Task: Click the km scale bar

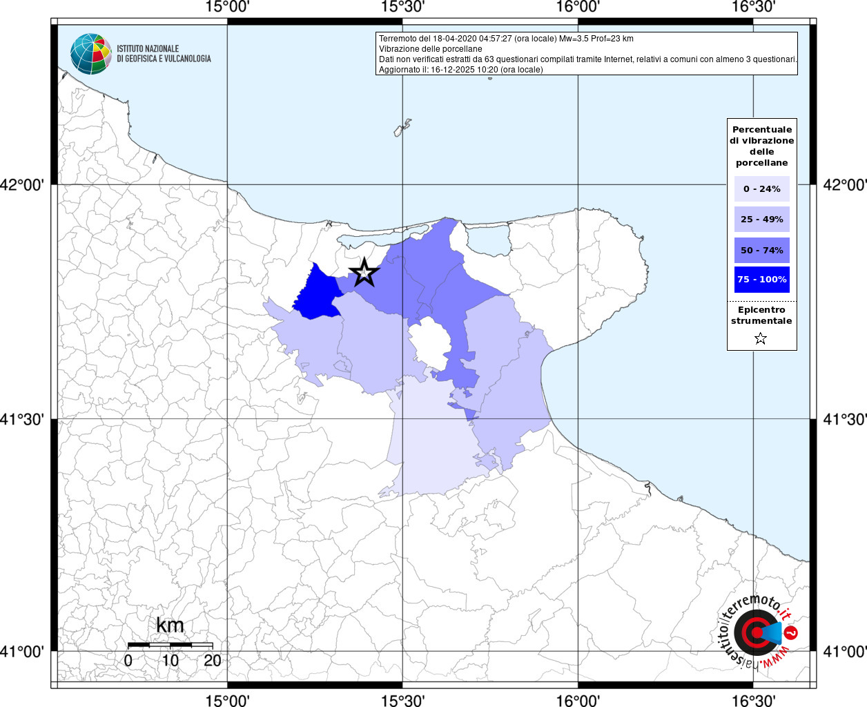Action: point(170,645)
